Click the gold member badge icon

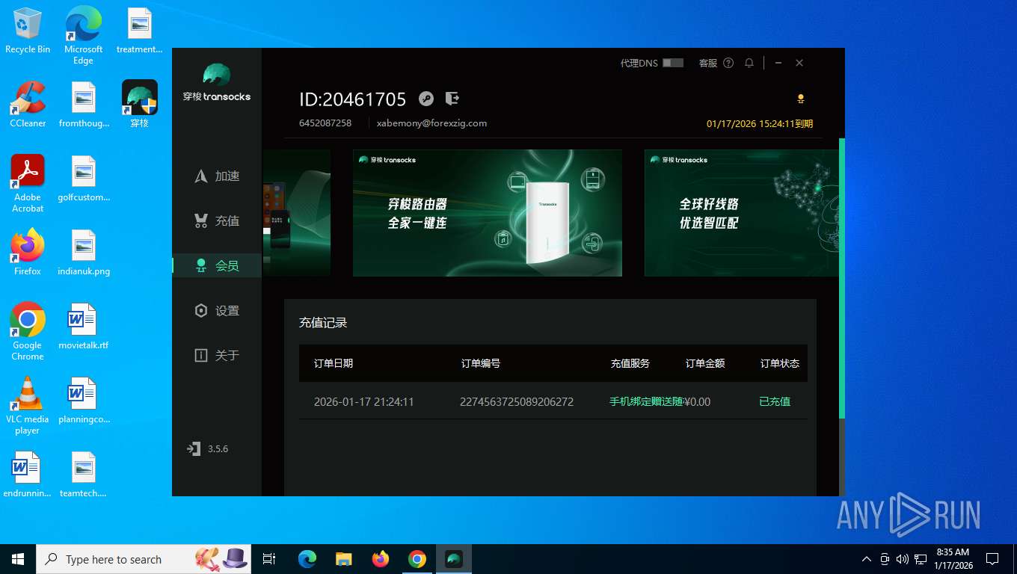pyautogui.click(x=801, y=99)
